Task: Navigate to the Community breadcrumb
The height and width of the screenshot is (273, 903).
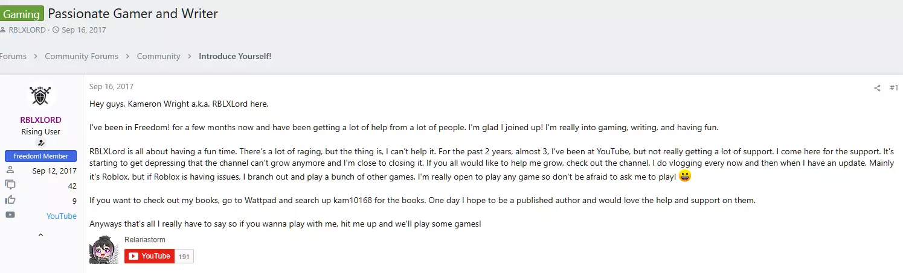Action: pyautogui.click(x=158, y=56)
